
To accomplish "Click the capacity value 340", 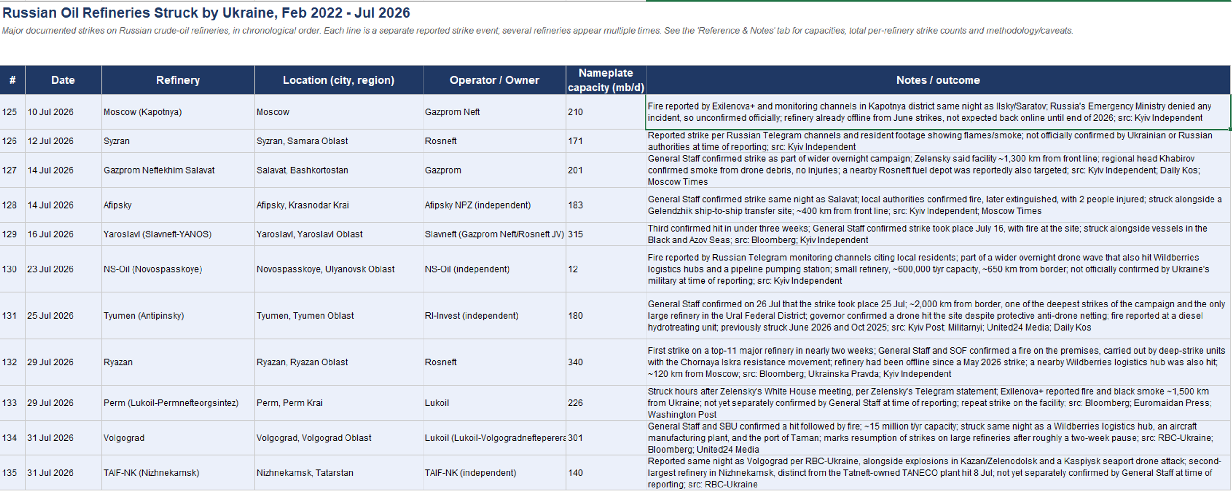I will (x=606, y=362).
